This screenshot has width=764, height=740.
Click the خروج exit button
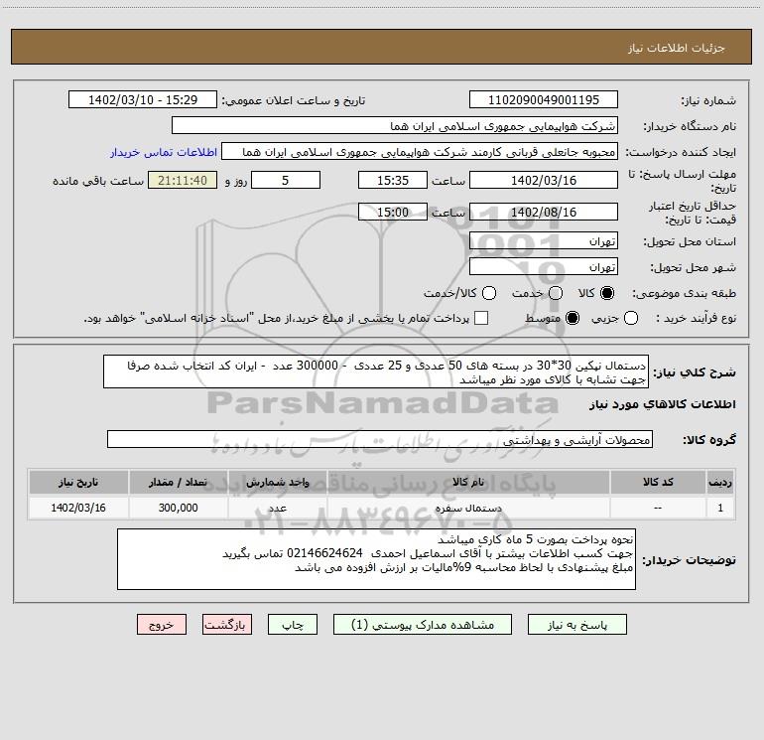tap(162, 625)
